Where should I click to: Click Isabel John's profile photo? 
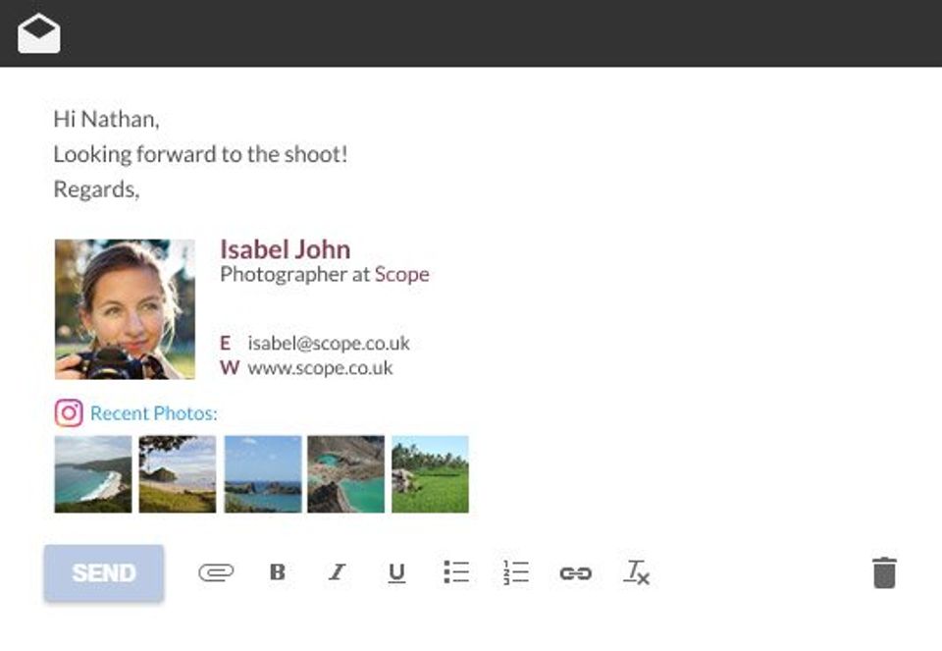tap(125, 309)
